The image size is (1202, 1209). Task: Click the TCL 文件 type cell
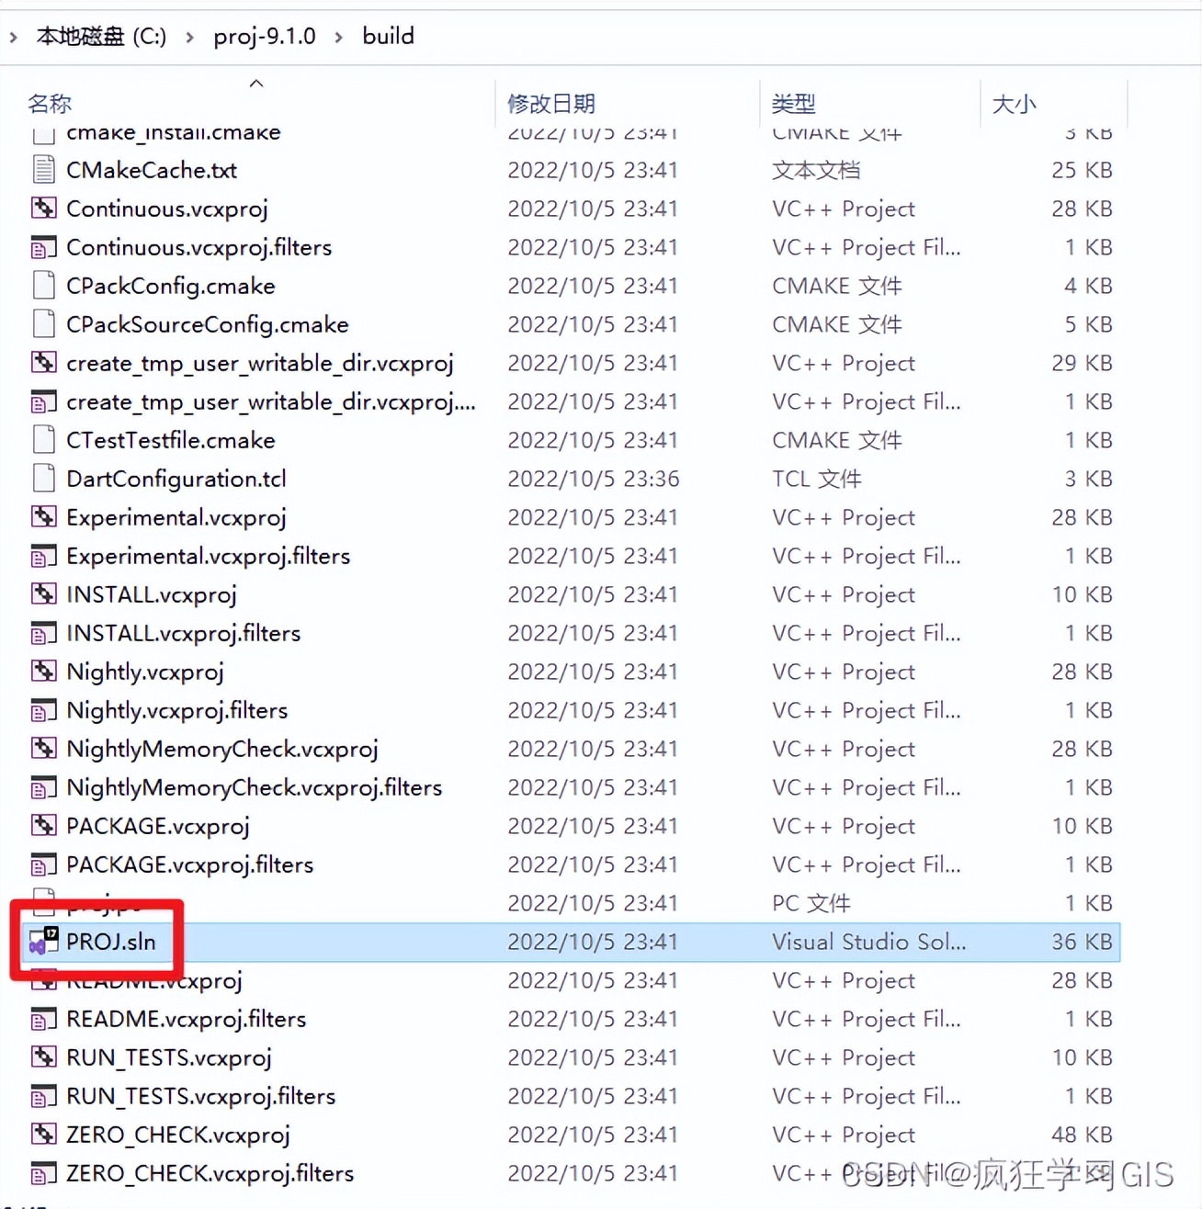[x=817, y=479]
